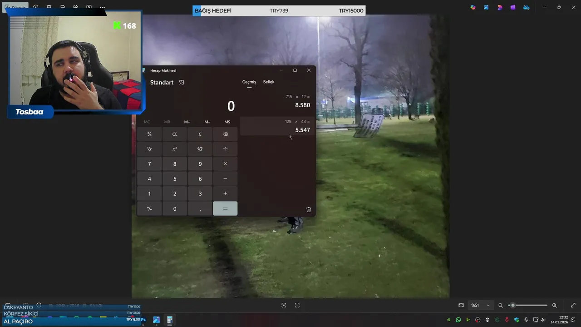
Task: Click digit 1 on the calculator
Action: coord(149,193)
